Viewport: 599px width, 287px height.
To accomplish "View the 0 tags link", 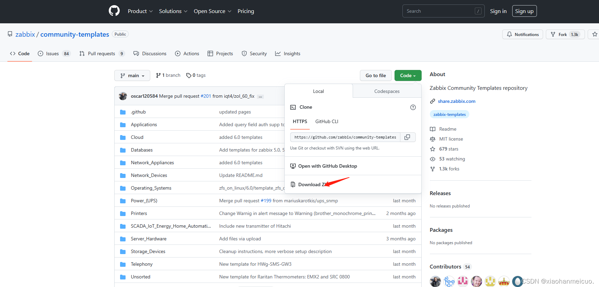I will [x=196, y=75].
